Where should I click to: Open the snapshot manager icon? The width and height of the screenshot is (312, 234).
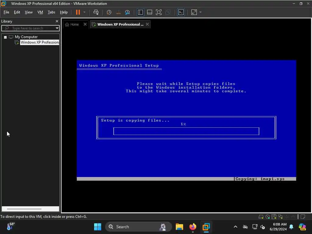point(127,12)
